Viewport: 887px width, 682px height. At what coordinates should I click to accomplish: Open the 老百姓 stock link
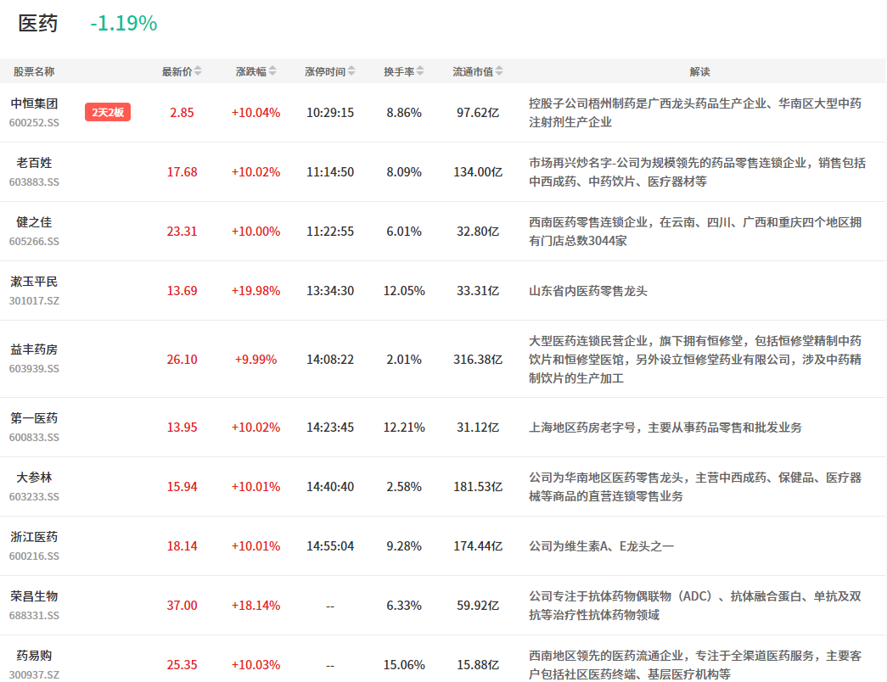[34, 163]
